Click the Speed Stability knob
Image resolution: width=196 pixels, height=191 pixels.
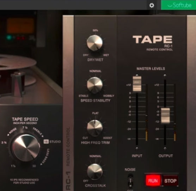(x=95, y=85)
